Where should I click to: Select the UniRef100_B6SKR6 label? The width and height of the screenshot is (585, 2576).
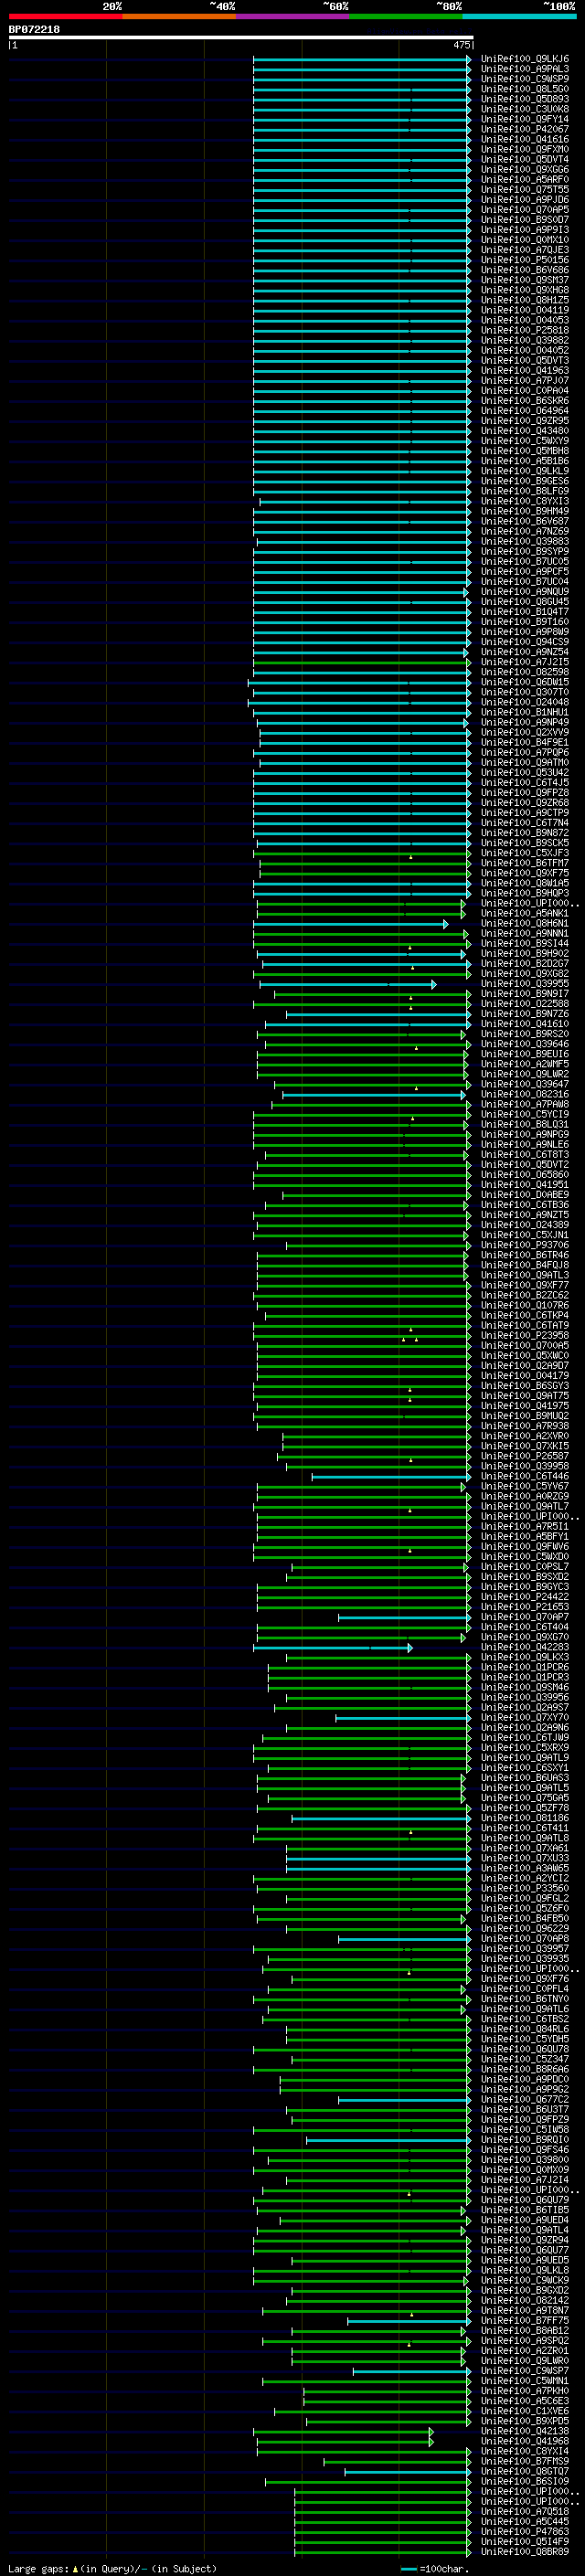coord(525,401)
